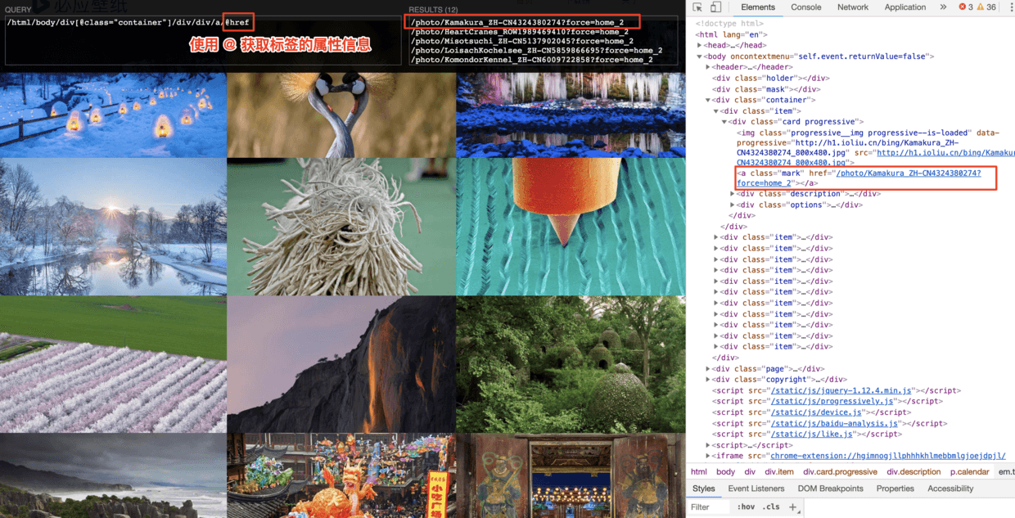The image size is (1015, 518).
Task: Open the progressively.js script link
Action: pyautogui.click(x=832, y=402)
